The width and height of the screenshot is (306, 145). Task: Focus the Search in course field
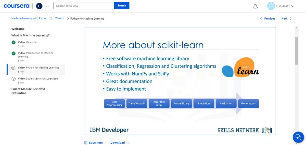tap(84, 6)
